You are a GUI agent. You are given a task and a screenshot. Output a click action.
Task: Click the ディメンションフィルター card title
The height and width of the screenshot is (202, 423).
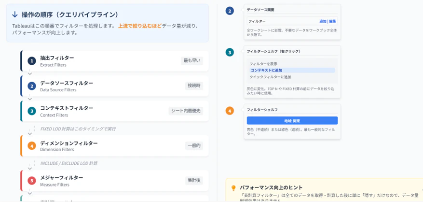[69, 143]
